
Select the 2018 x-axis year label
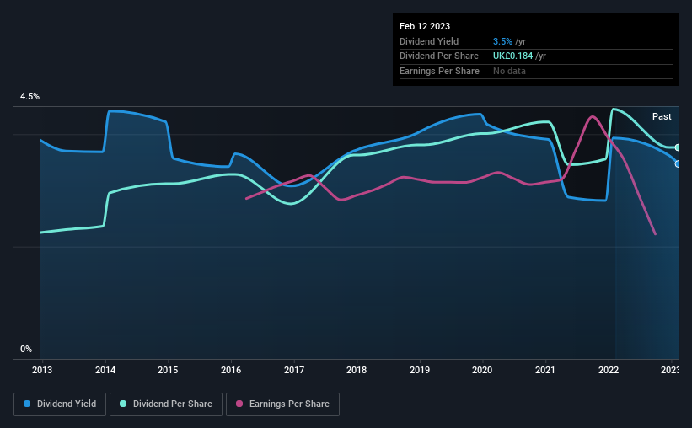coord(357,370)
